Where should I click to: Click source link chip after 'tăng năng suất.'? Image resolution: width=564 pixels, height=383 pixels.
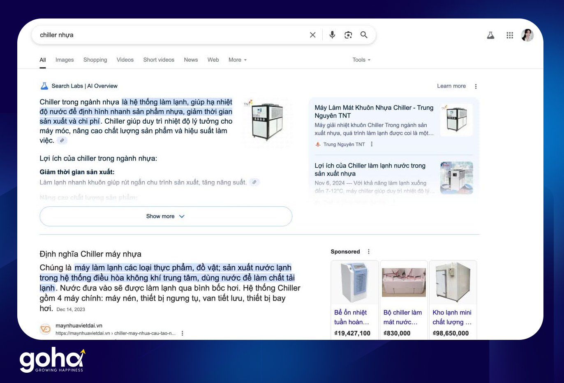click(x=255, y=182)
